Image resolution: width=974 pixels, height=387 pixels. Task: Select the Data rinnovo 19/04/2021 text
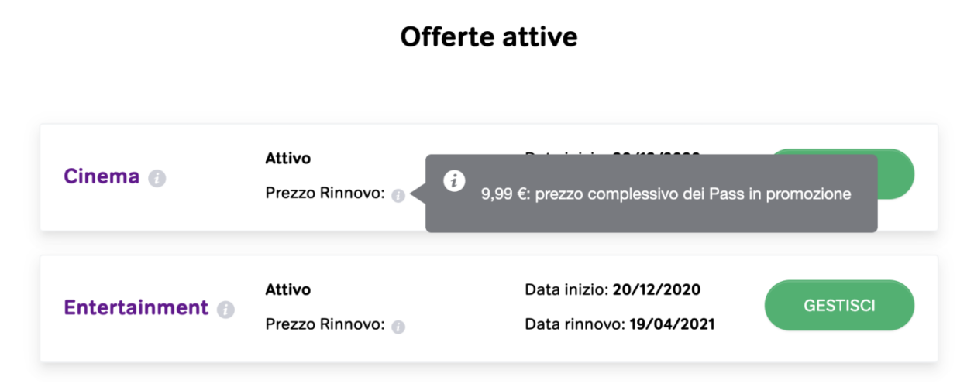pos(619,324)
